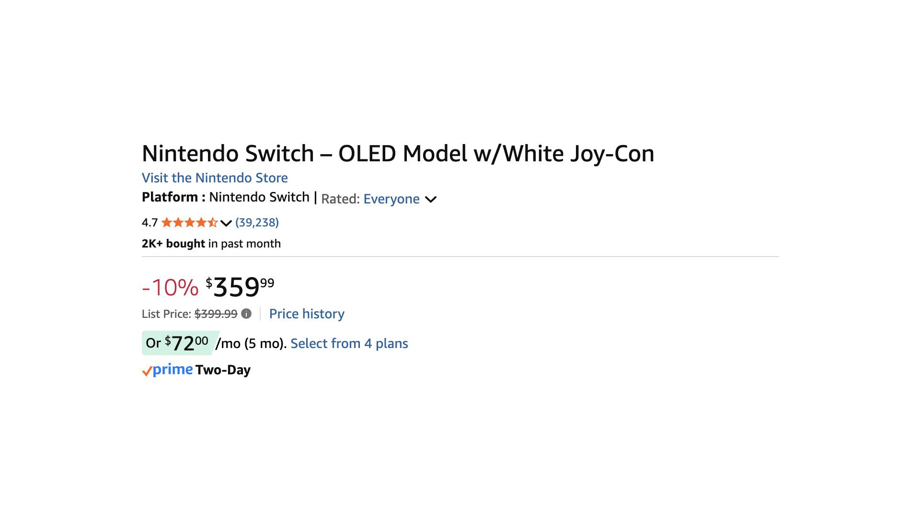The width and height of the screenshot is (920, 517).
Task: Open the Visit the Nintendo Store link
Action: coord(214,178)
